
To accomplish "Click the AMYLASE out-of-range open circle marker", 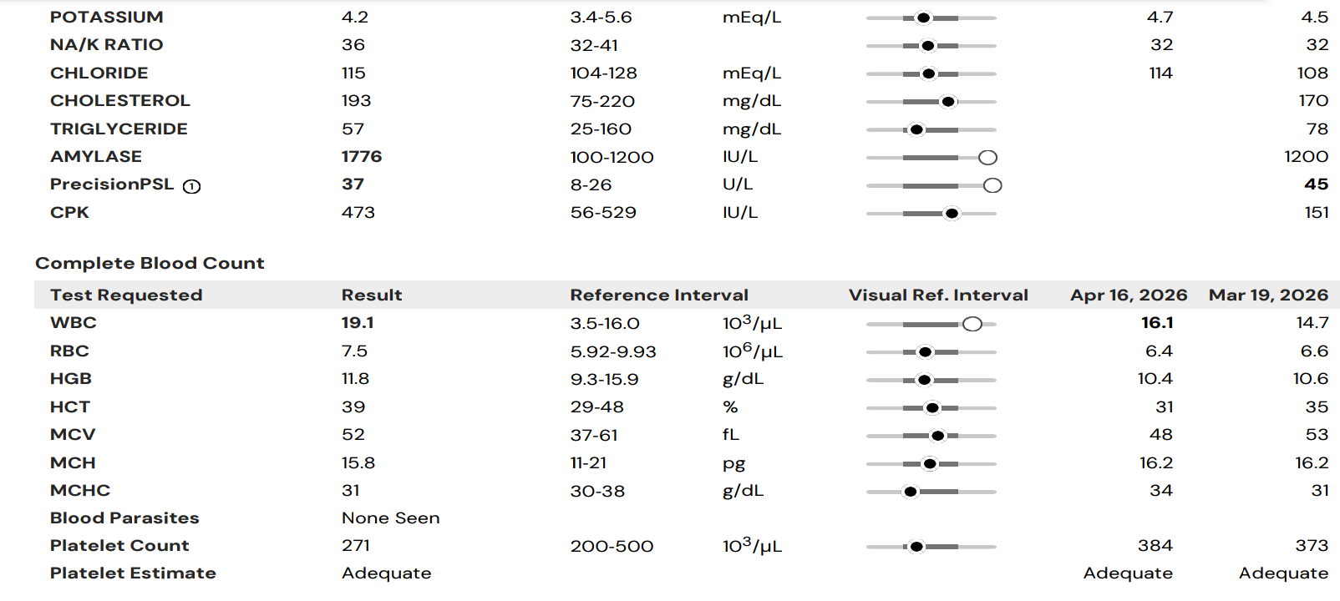I will pyautogui.click(x=987, y=158).
